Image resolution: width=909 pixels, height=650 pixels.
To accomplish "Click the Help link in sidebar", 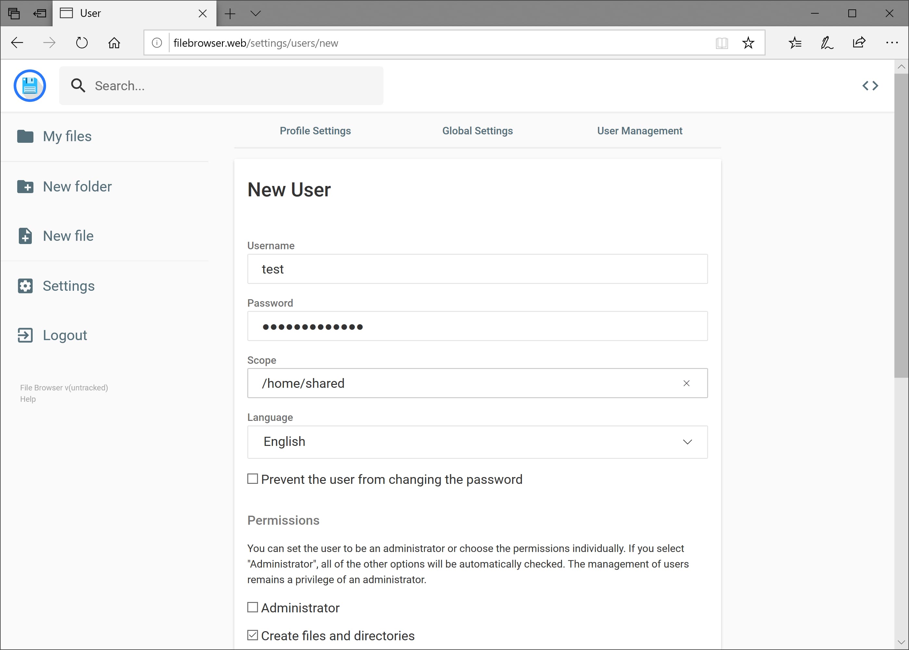I will click(28, 399).
